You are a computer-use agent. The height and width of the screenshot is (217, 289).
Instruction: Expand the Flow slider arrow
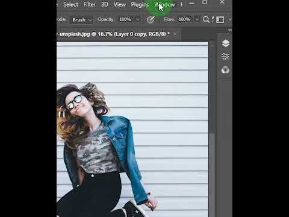(197, 19)
